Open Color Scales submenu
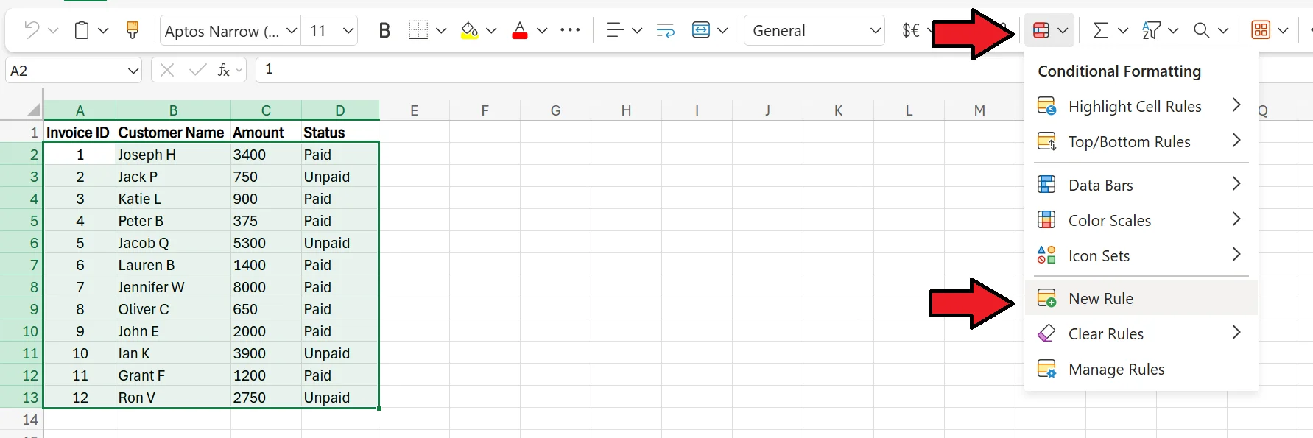Image resolution: width=1313 pixels, height=438 pixels. 1141,220
